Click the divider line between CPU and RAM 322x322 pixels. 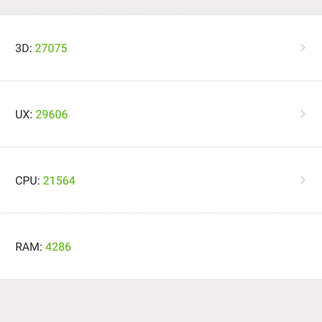pyautogui.click(x=161, y=213)
